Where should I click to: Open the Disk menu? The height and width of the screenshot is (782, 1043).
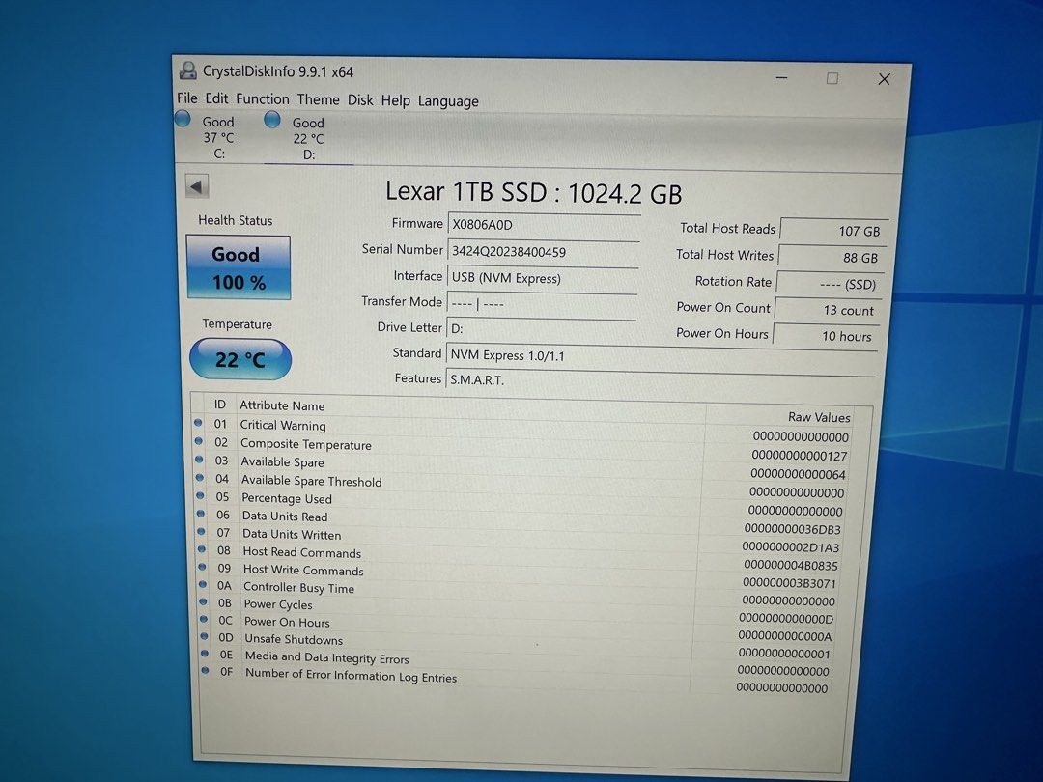360,100
